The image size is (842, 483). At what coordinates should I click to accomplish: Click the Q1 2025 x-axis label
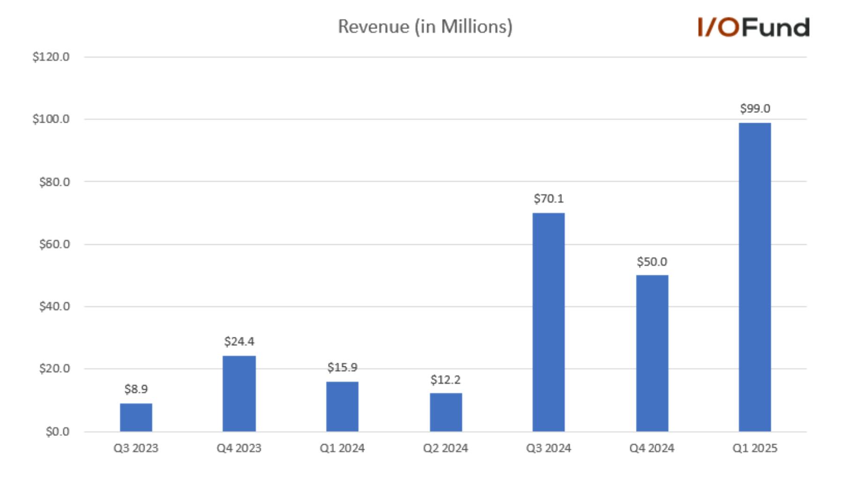[x=755, y=448]
